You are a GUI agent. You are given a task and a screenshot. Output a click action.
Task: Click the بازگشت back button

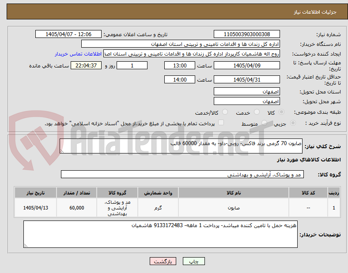(163, 261)
